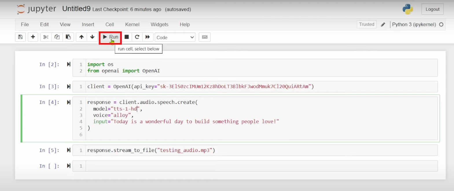
Task: Click the "tts-1-hd" model string
Action: 125,109
